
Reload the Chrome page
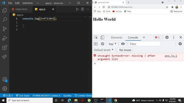tap(103, 7)
